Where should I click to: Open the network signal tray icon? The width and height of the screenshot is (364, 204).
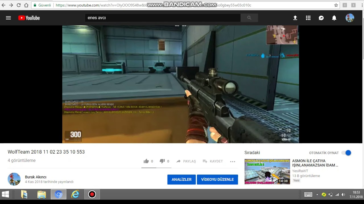(337, 195)
